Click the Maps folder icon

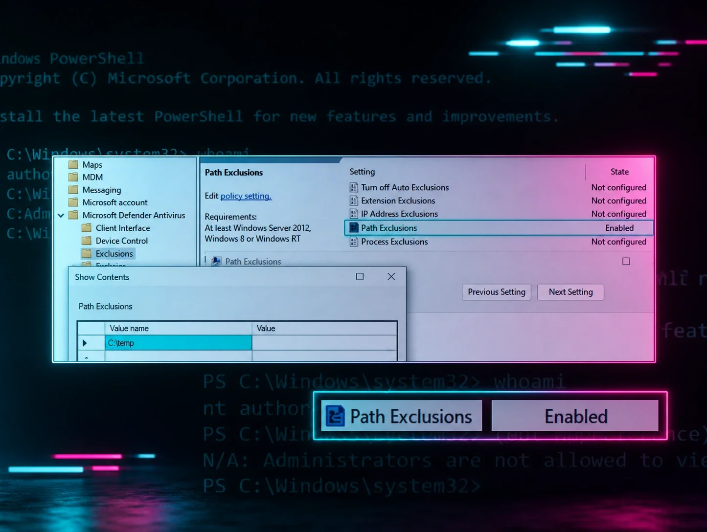[x=73, y=164]
